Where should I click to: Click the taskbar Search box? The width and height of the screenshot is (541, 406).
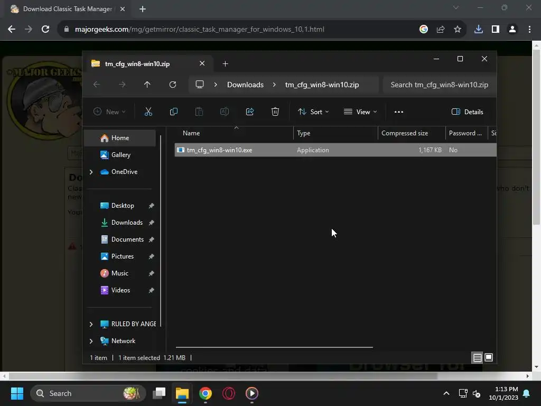88,393
